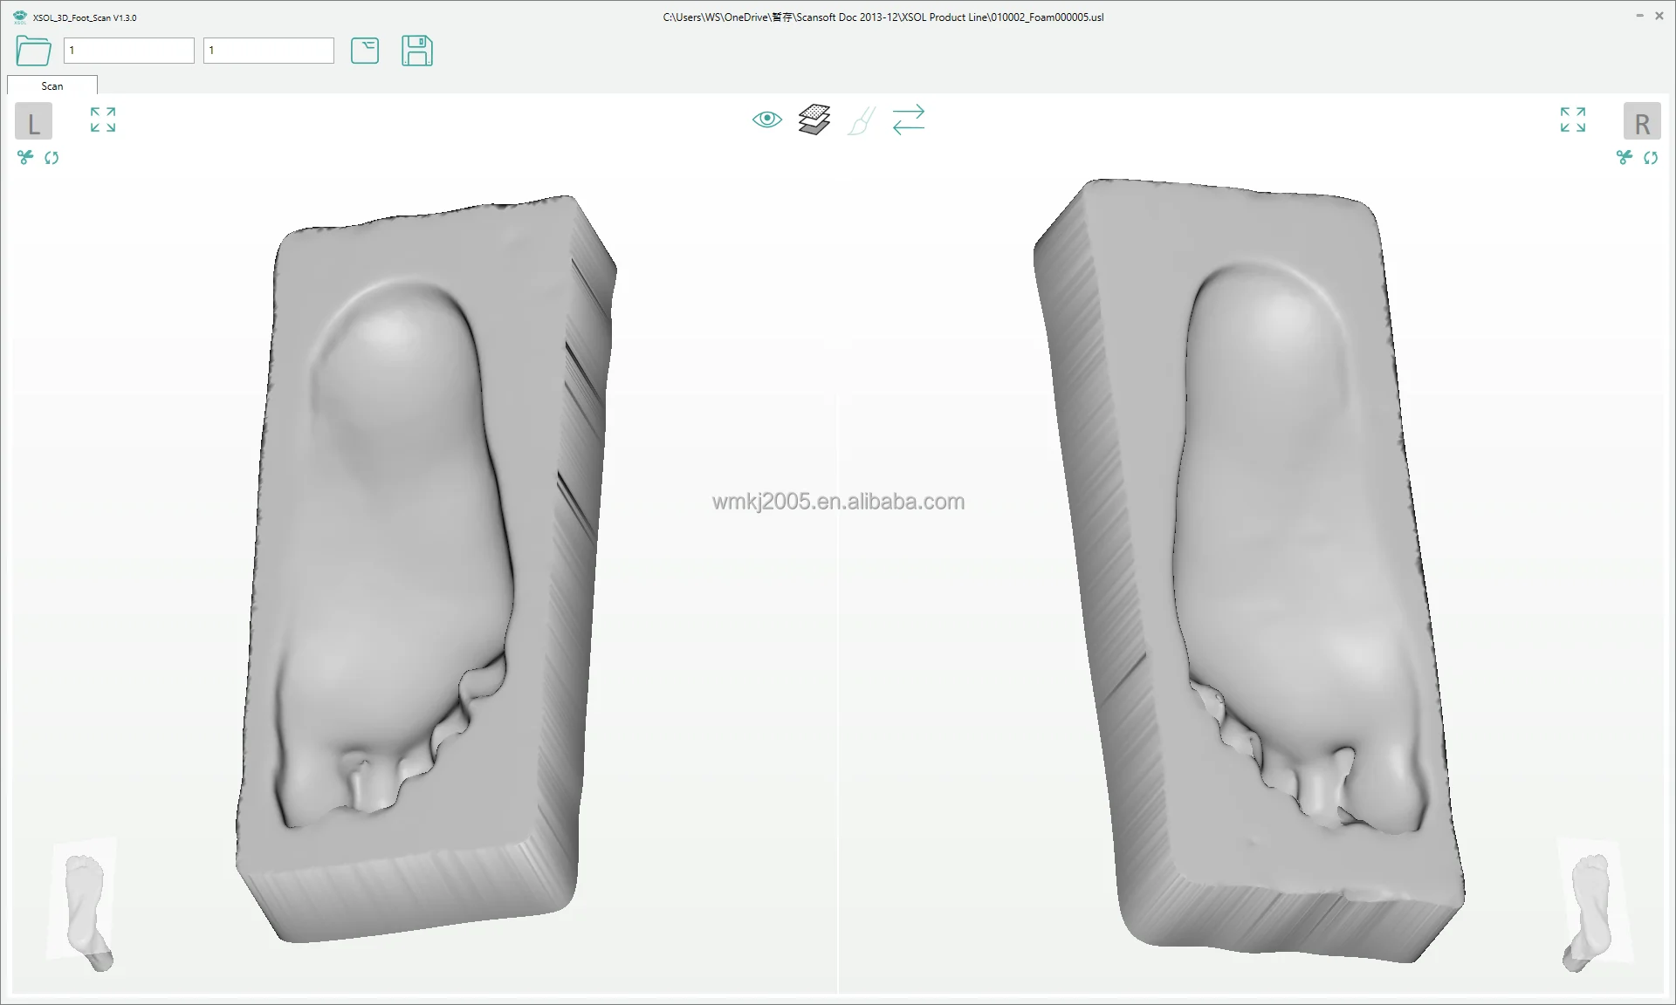1676x1005 pixels.
Task: Click the XSOL application logo
Action: (19, 16)
